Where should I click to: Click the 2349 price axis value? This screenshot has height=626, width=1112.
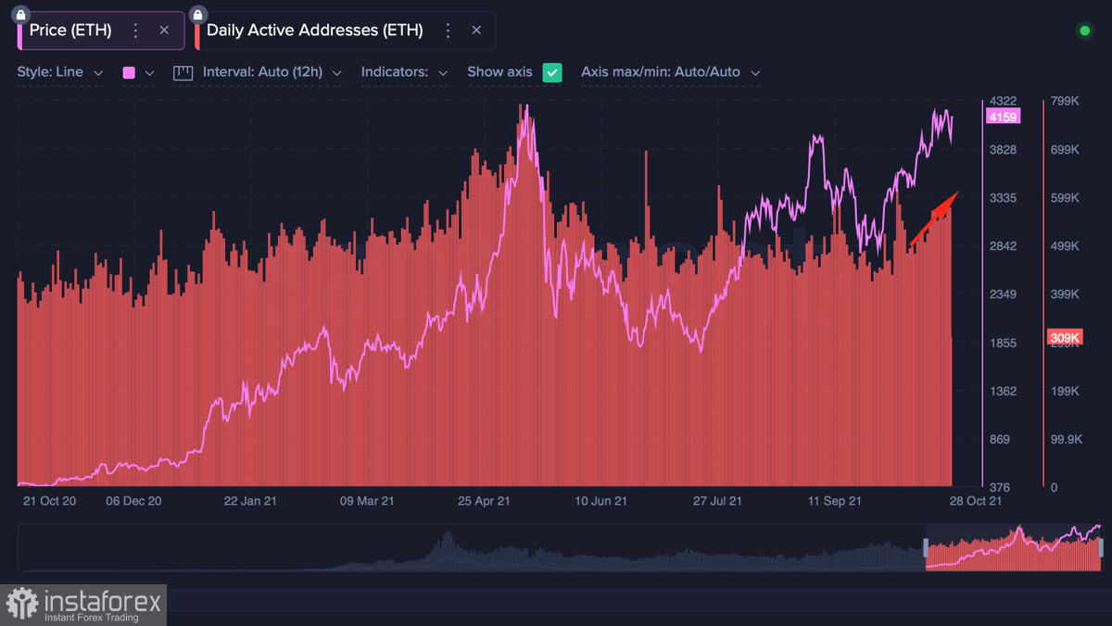click(1005, 294)
